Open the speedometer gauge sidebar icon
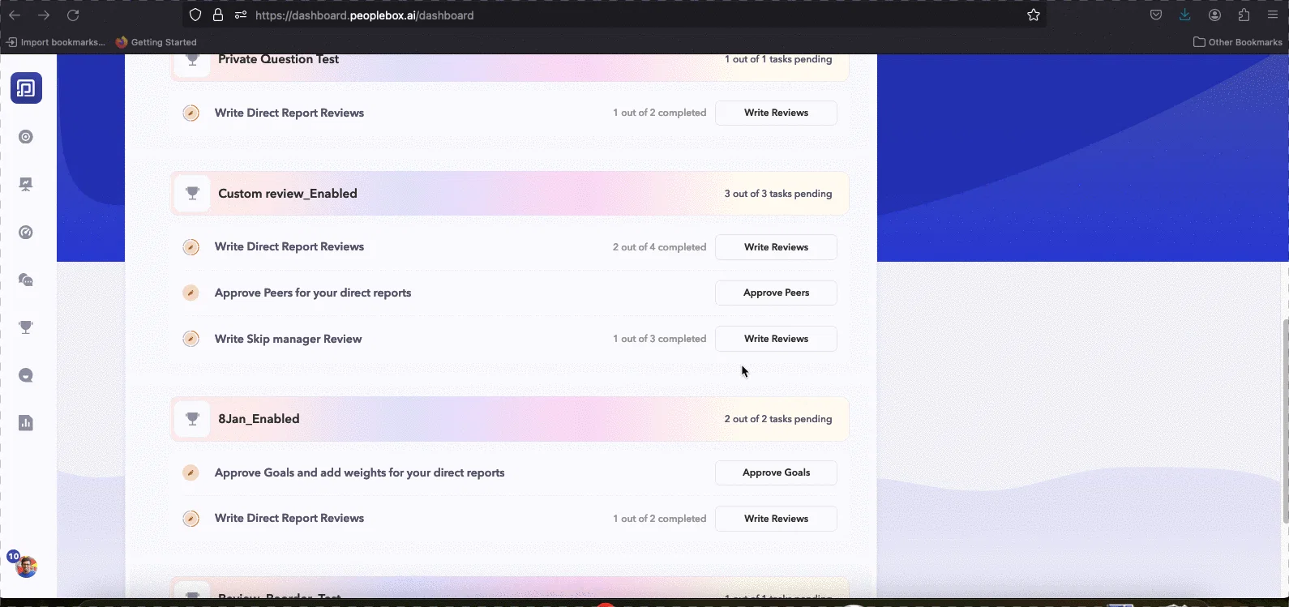This screenshot has width=1289, height=607. (x=26, y=233)
